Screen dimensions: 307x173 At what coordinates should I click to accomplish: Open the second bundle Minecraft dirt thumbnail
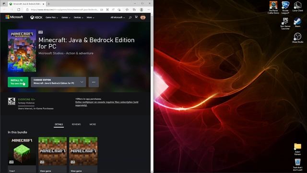pyautogui.click(x=52, y=151)
